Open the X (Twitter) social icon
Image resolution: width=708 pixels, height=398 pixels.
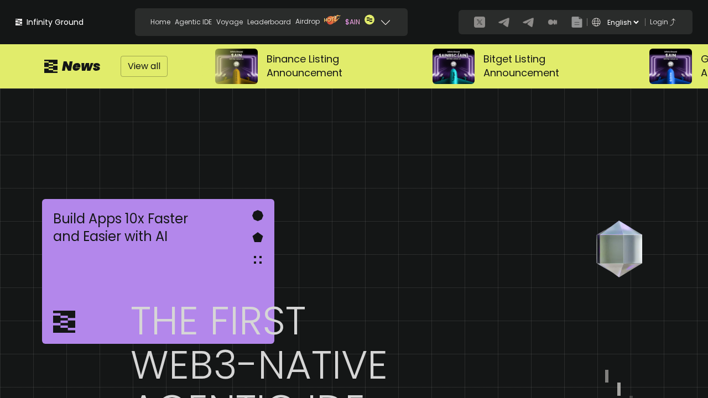(478, 22)
